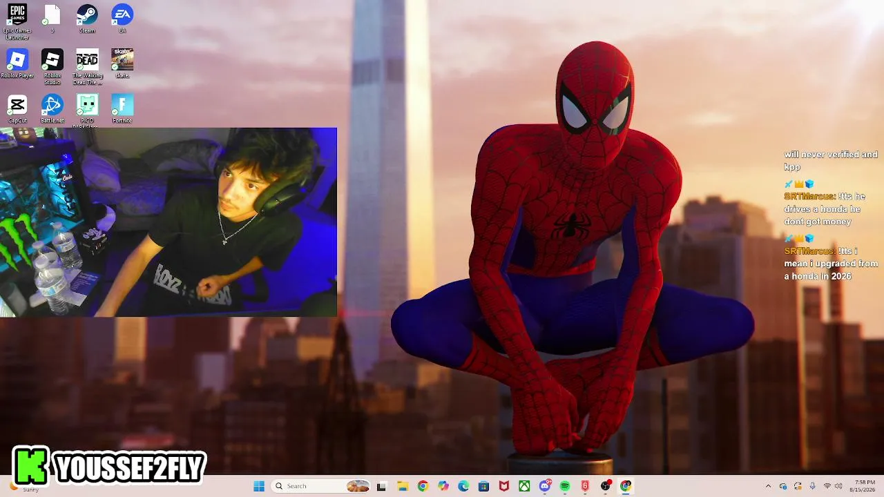Expand the hidden system tray icons

768,486
